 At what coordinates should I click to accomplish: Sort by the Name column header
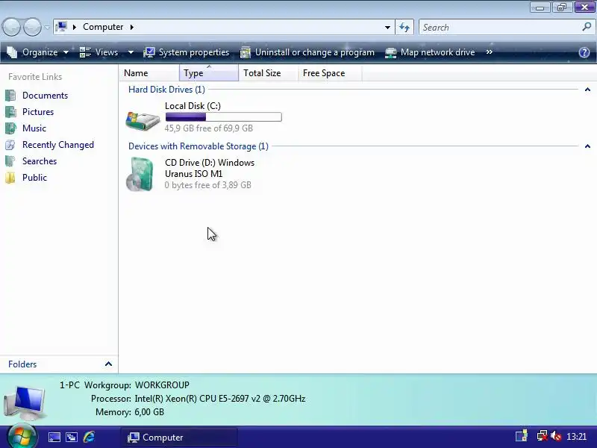[149, 72]
